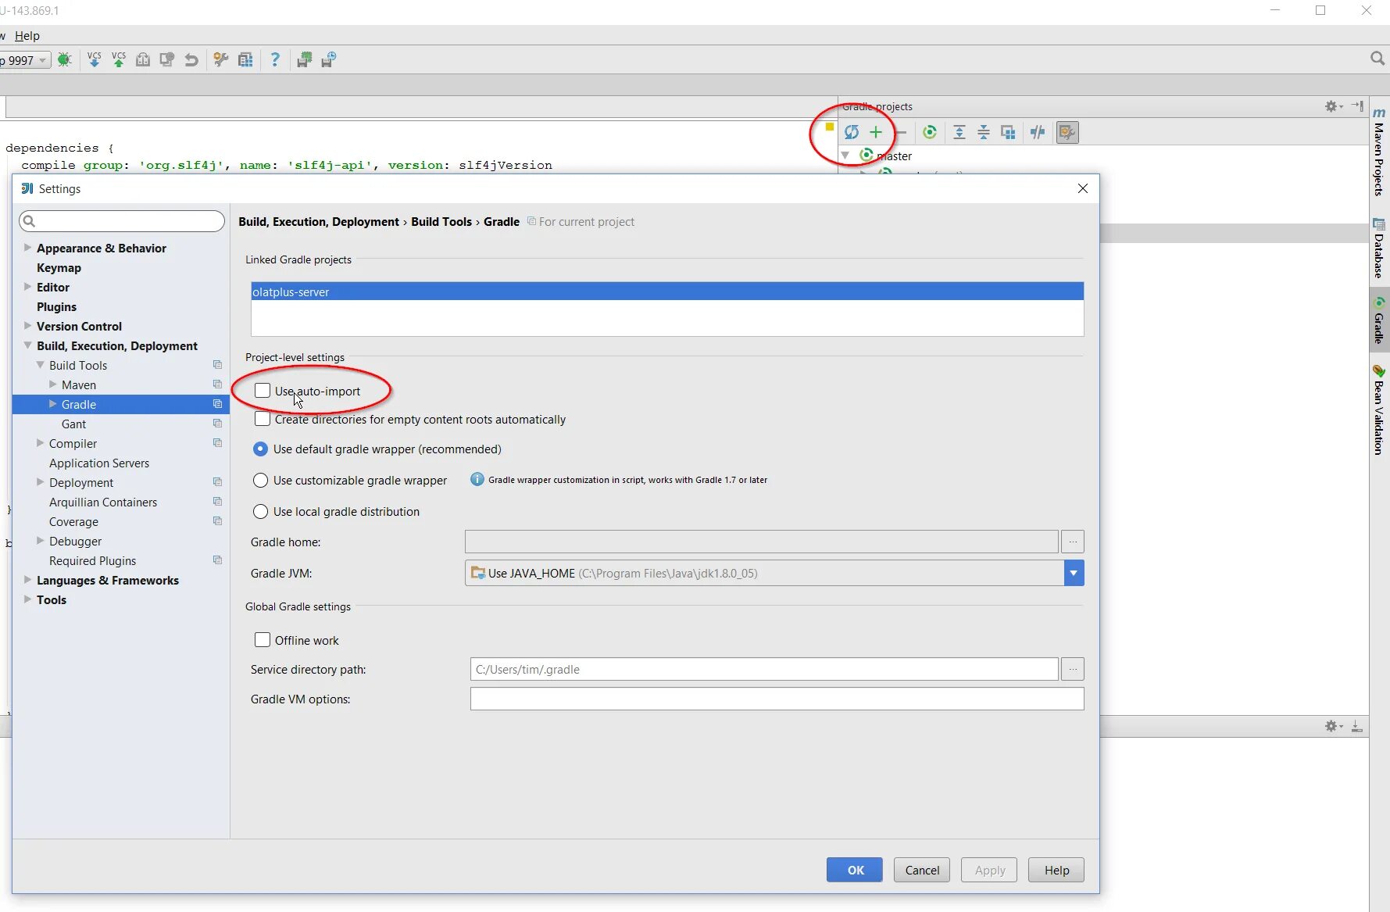Browse Gradle home with ellipsis button
This screenshot has height=912, width=1390.
click(x=1073, y=542)
